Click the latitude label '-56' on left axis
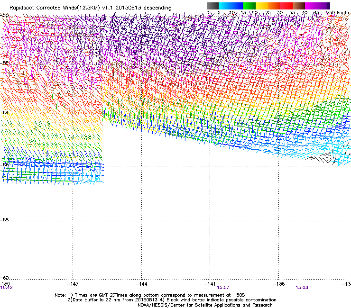 pos(4,164)
